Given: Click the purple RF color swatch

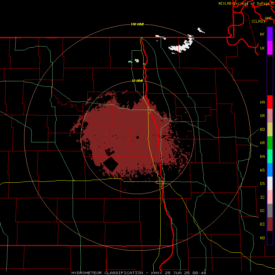Looking at the screenshot, I should coord(270,34).
